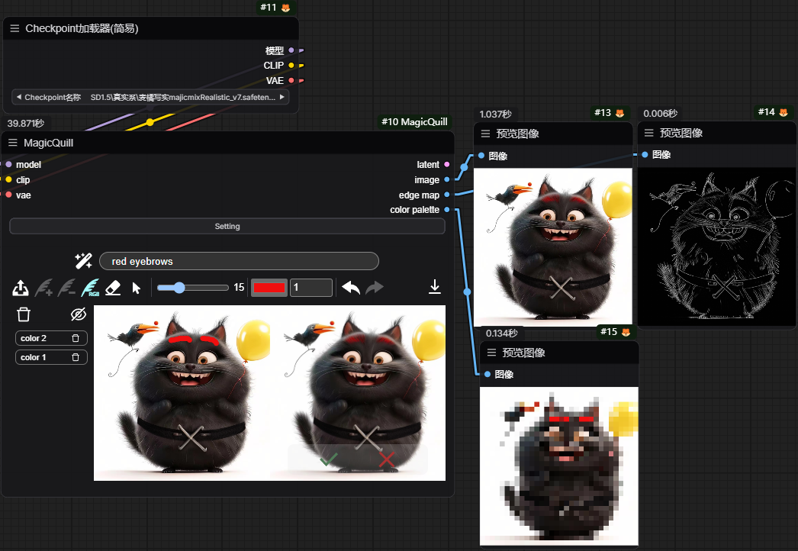This screenshot has height=551, width=798.
Task: Open the MagicQuill node hamburger menu
Action: coord(13,143)
